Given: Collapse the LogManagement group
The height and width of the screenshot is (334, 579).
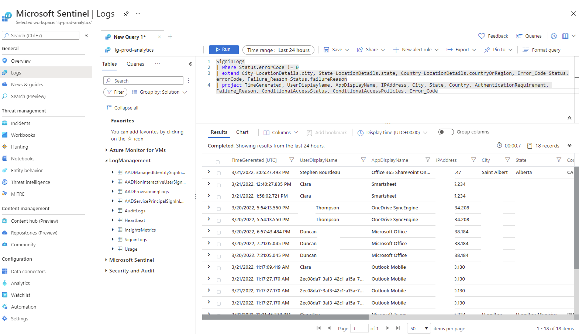Looking at the screenshot, I should coord(106,160).
